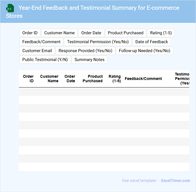The height and width of the screenshot is (192, 196).
Task: Select the Order ID tag
Action: click(x=30, y=33)
